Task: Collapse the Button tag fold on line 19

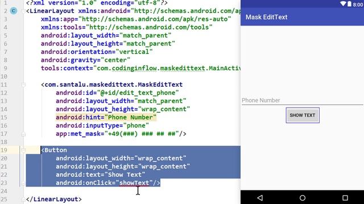Action: [23, 150]
